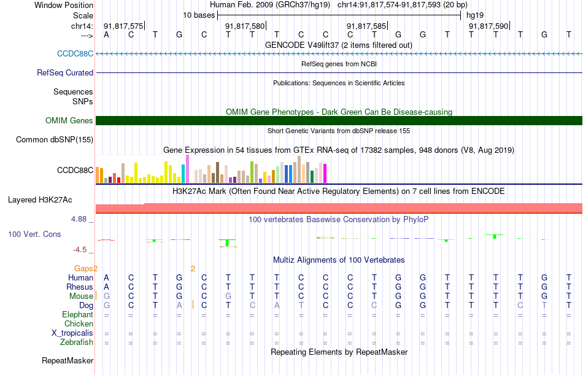Select the dark green OMIM Genes bar
Viewport: 583px width, 375px height.
coord(339,120)
